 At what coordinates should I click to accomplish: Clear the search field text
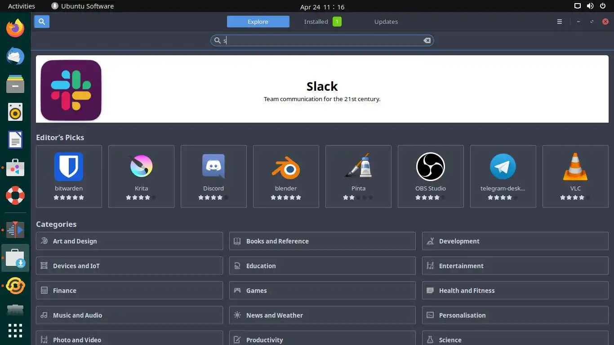point(427,40)
